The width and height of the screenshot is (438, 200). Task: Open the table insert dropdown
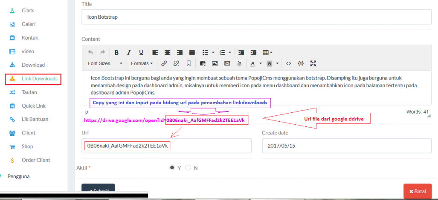(x=267, y=53)
